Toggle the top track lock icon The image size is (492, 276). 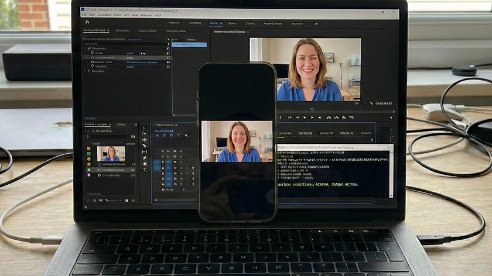point(162,151)
